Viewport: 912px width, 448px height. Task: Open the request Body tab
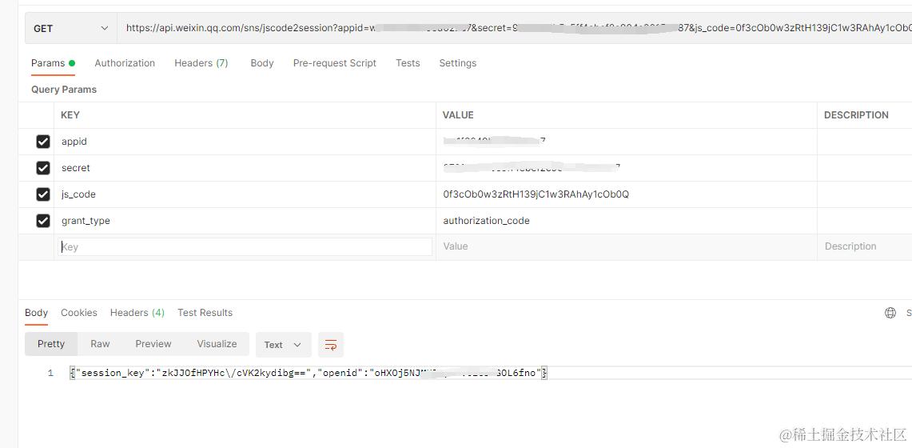(x=261, y=63)
